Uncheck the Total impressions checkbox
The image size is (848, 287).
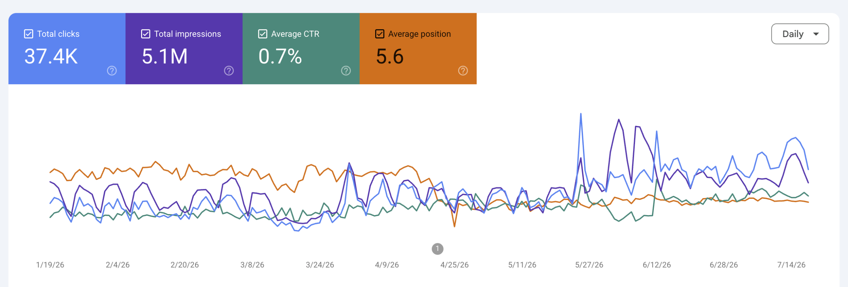click(x=146, y=34)
